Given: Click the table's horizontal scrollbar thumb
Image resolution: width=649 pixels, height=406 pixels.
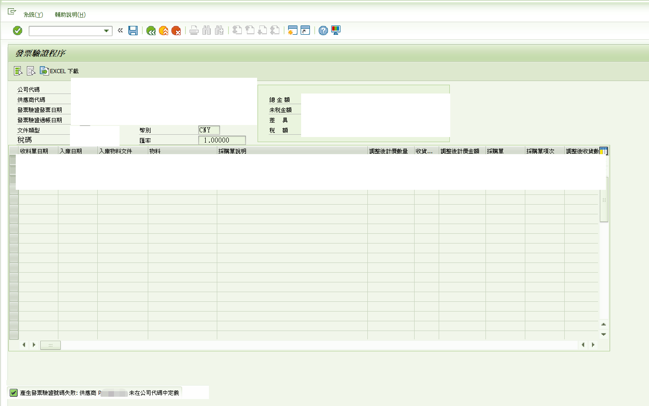Looking at the screenshot, I should pyautogui.click(x=50, y=345).
